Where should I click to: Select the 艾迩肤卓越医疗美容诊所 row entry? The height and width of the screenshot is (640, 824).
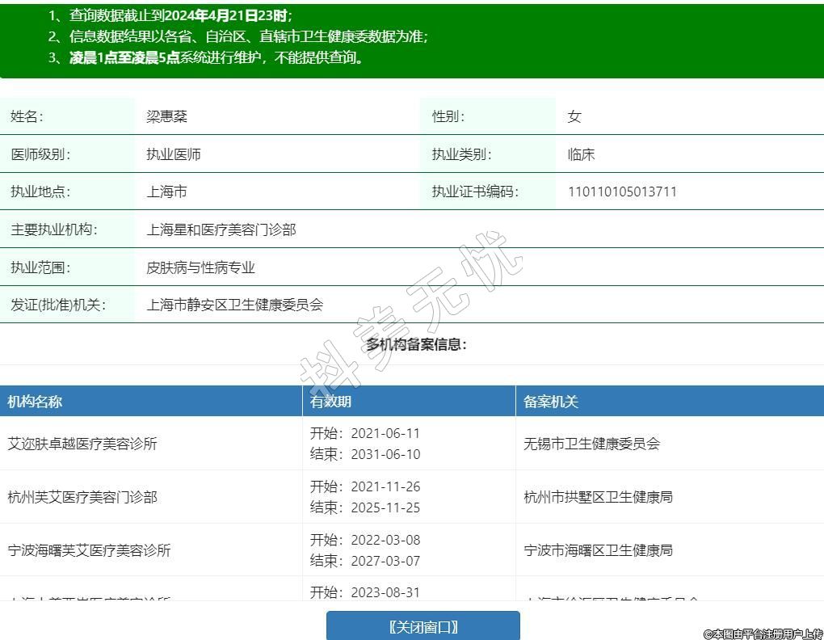click(82, 444)
